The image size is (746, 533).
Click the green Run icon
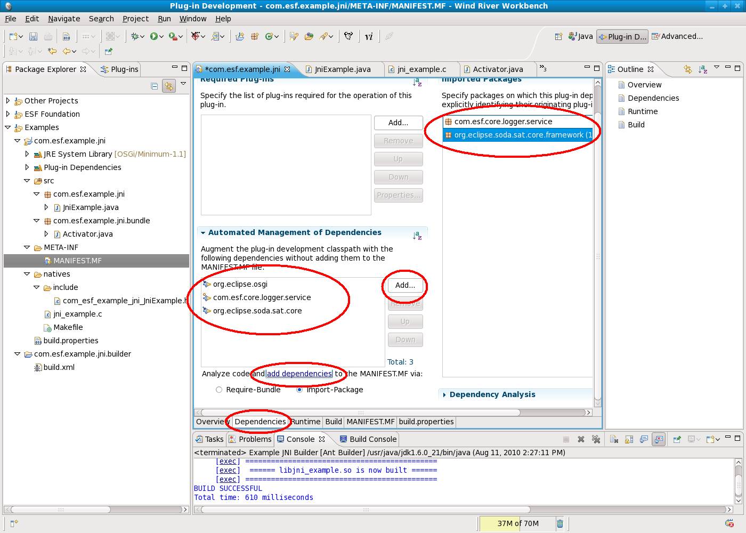pos(153,36)
